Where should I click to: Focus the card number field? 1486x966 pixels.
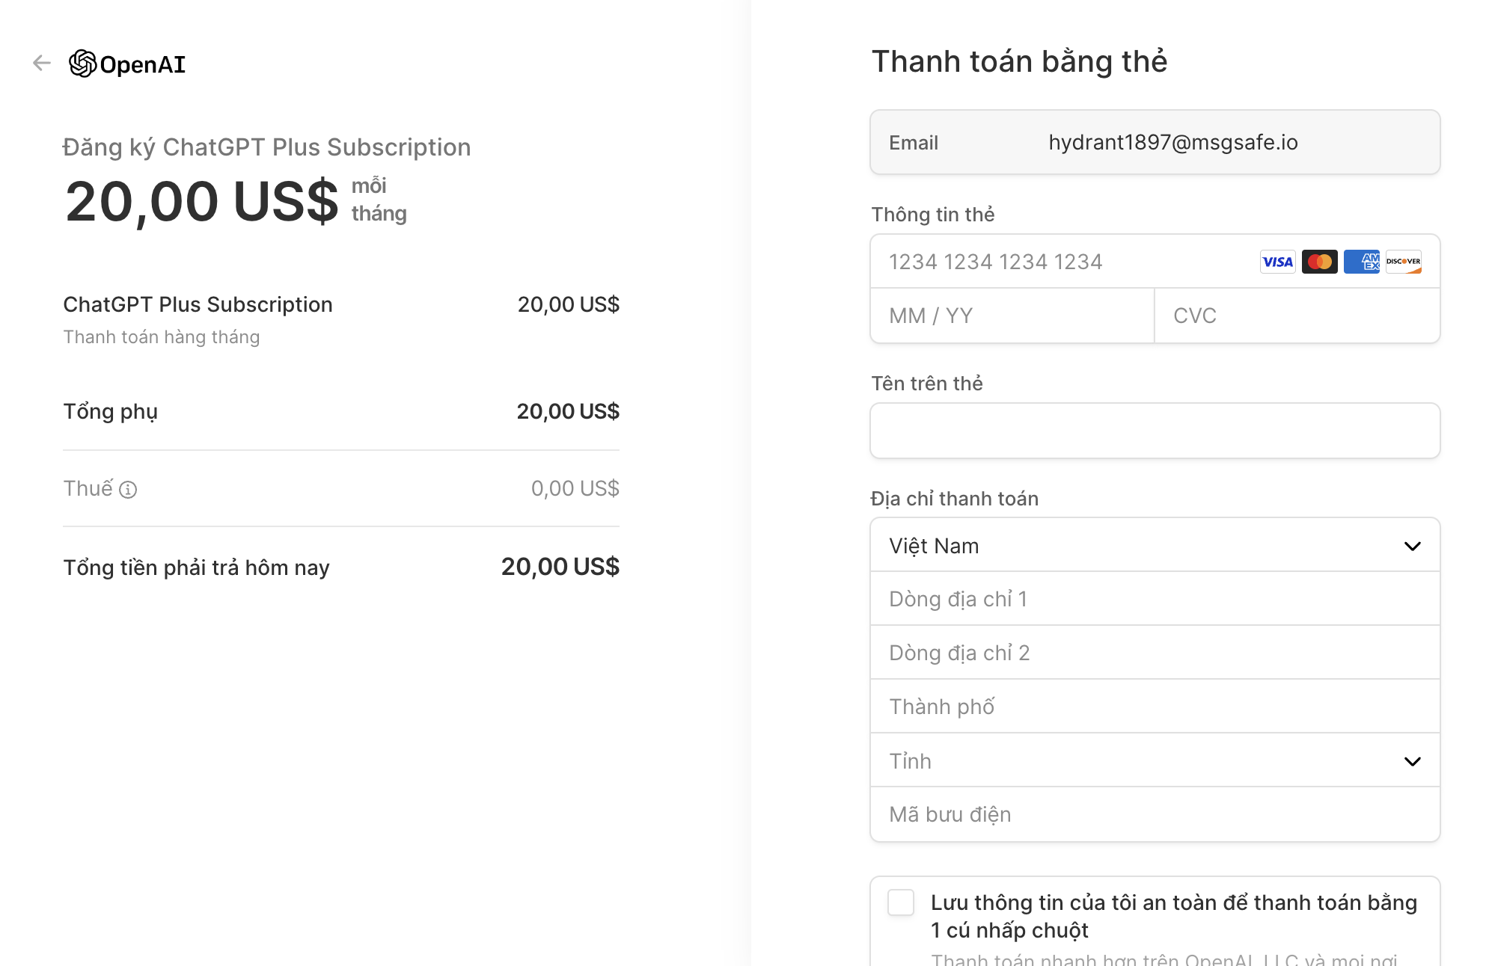tap(1062, 262)
